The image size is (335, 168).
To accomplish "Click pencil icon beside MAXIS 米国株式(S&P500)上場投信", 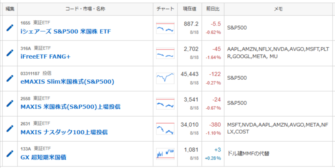I will (x=10, y=104).
